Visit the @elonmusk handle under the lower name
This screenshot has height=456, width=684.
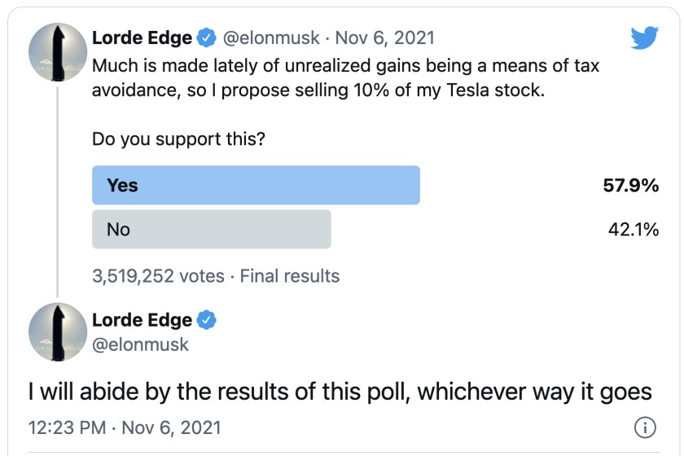point(140,344)
